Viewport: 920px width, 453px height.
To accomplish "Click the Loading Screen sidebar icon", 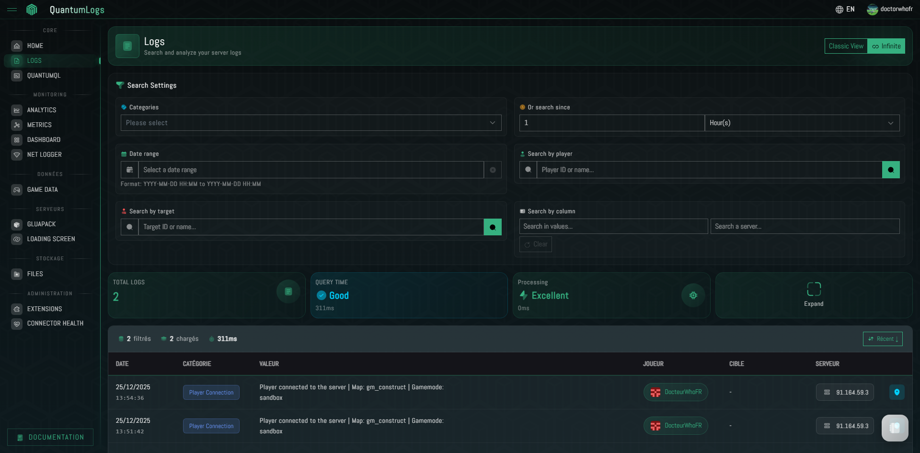I will (x=17, y=239).
